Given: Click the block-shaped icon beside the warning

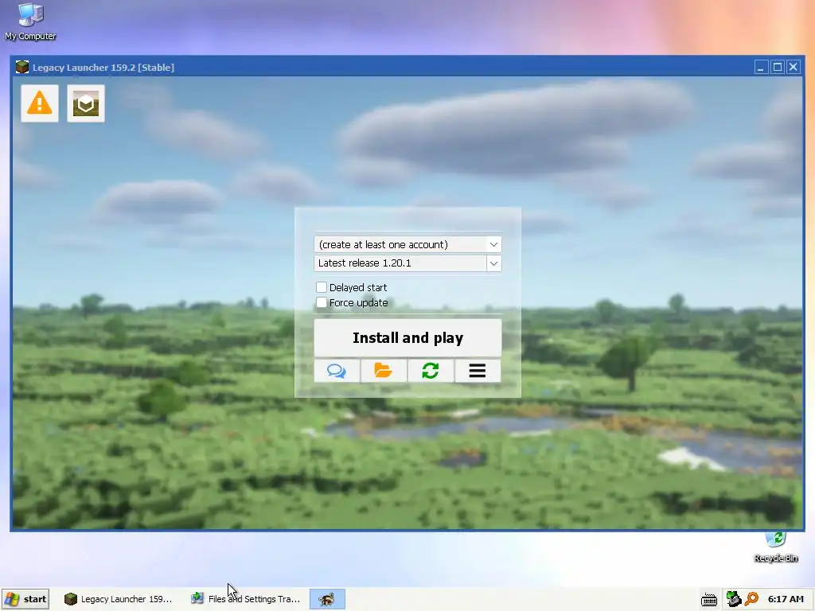Looking at the screenshot, I should coord(86,103).
